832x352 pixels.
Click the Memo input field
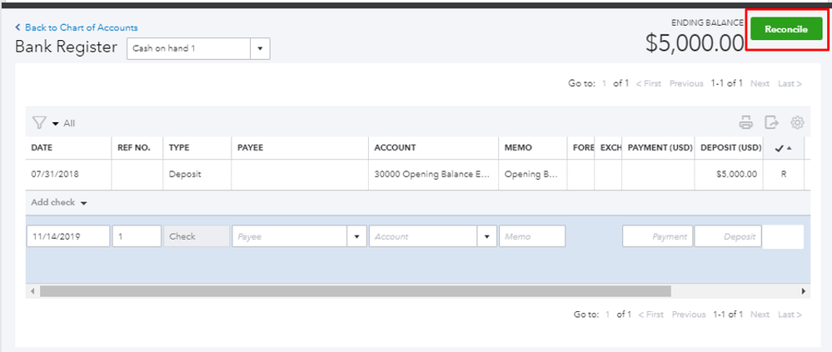click(x=532, y=236)
